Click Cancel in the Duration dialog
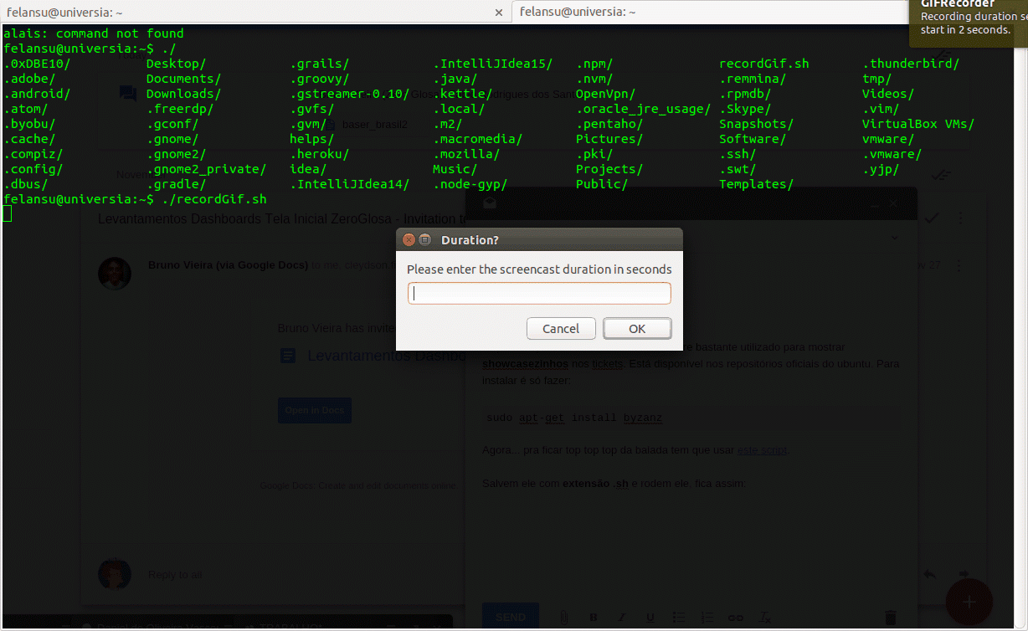Screen dimensions: 1028x631 coord(561,329)
